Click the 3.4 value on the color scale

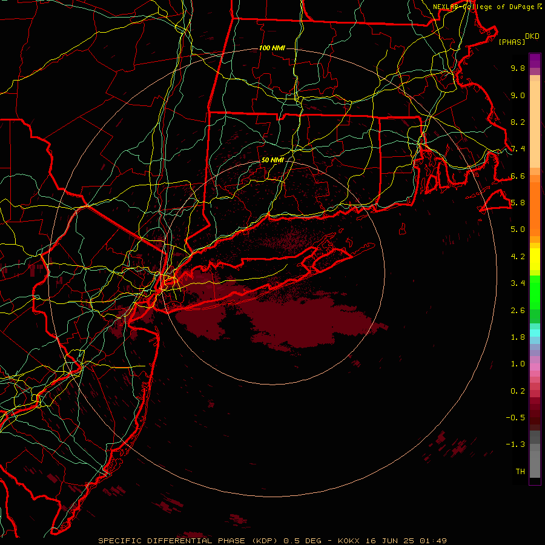pos(518,283)
